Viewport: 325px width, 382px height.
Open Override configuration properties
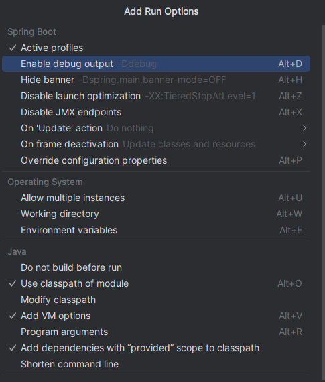156,160
